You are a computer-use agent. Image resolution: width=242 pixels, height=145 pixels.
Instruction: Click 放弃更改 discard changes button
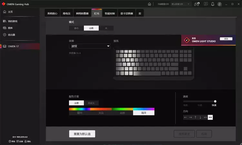[184, 134]
